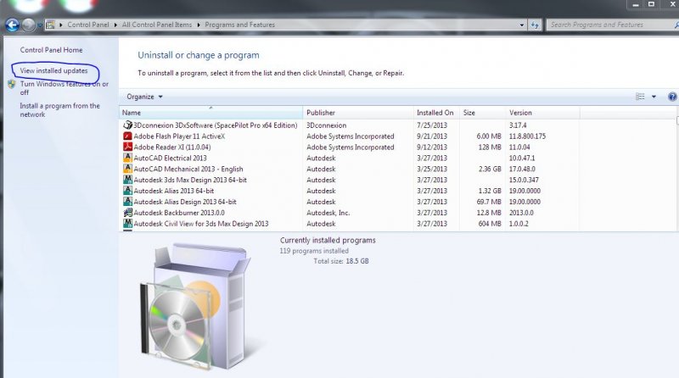Viewport: 679px width, 378px height.
Task: Open Control Panel Home link
Action: pyautogui.click(x=51, y=50)
